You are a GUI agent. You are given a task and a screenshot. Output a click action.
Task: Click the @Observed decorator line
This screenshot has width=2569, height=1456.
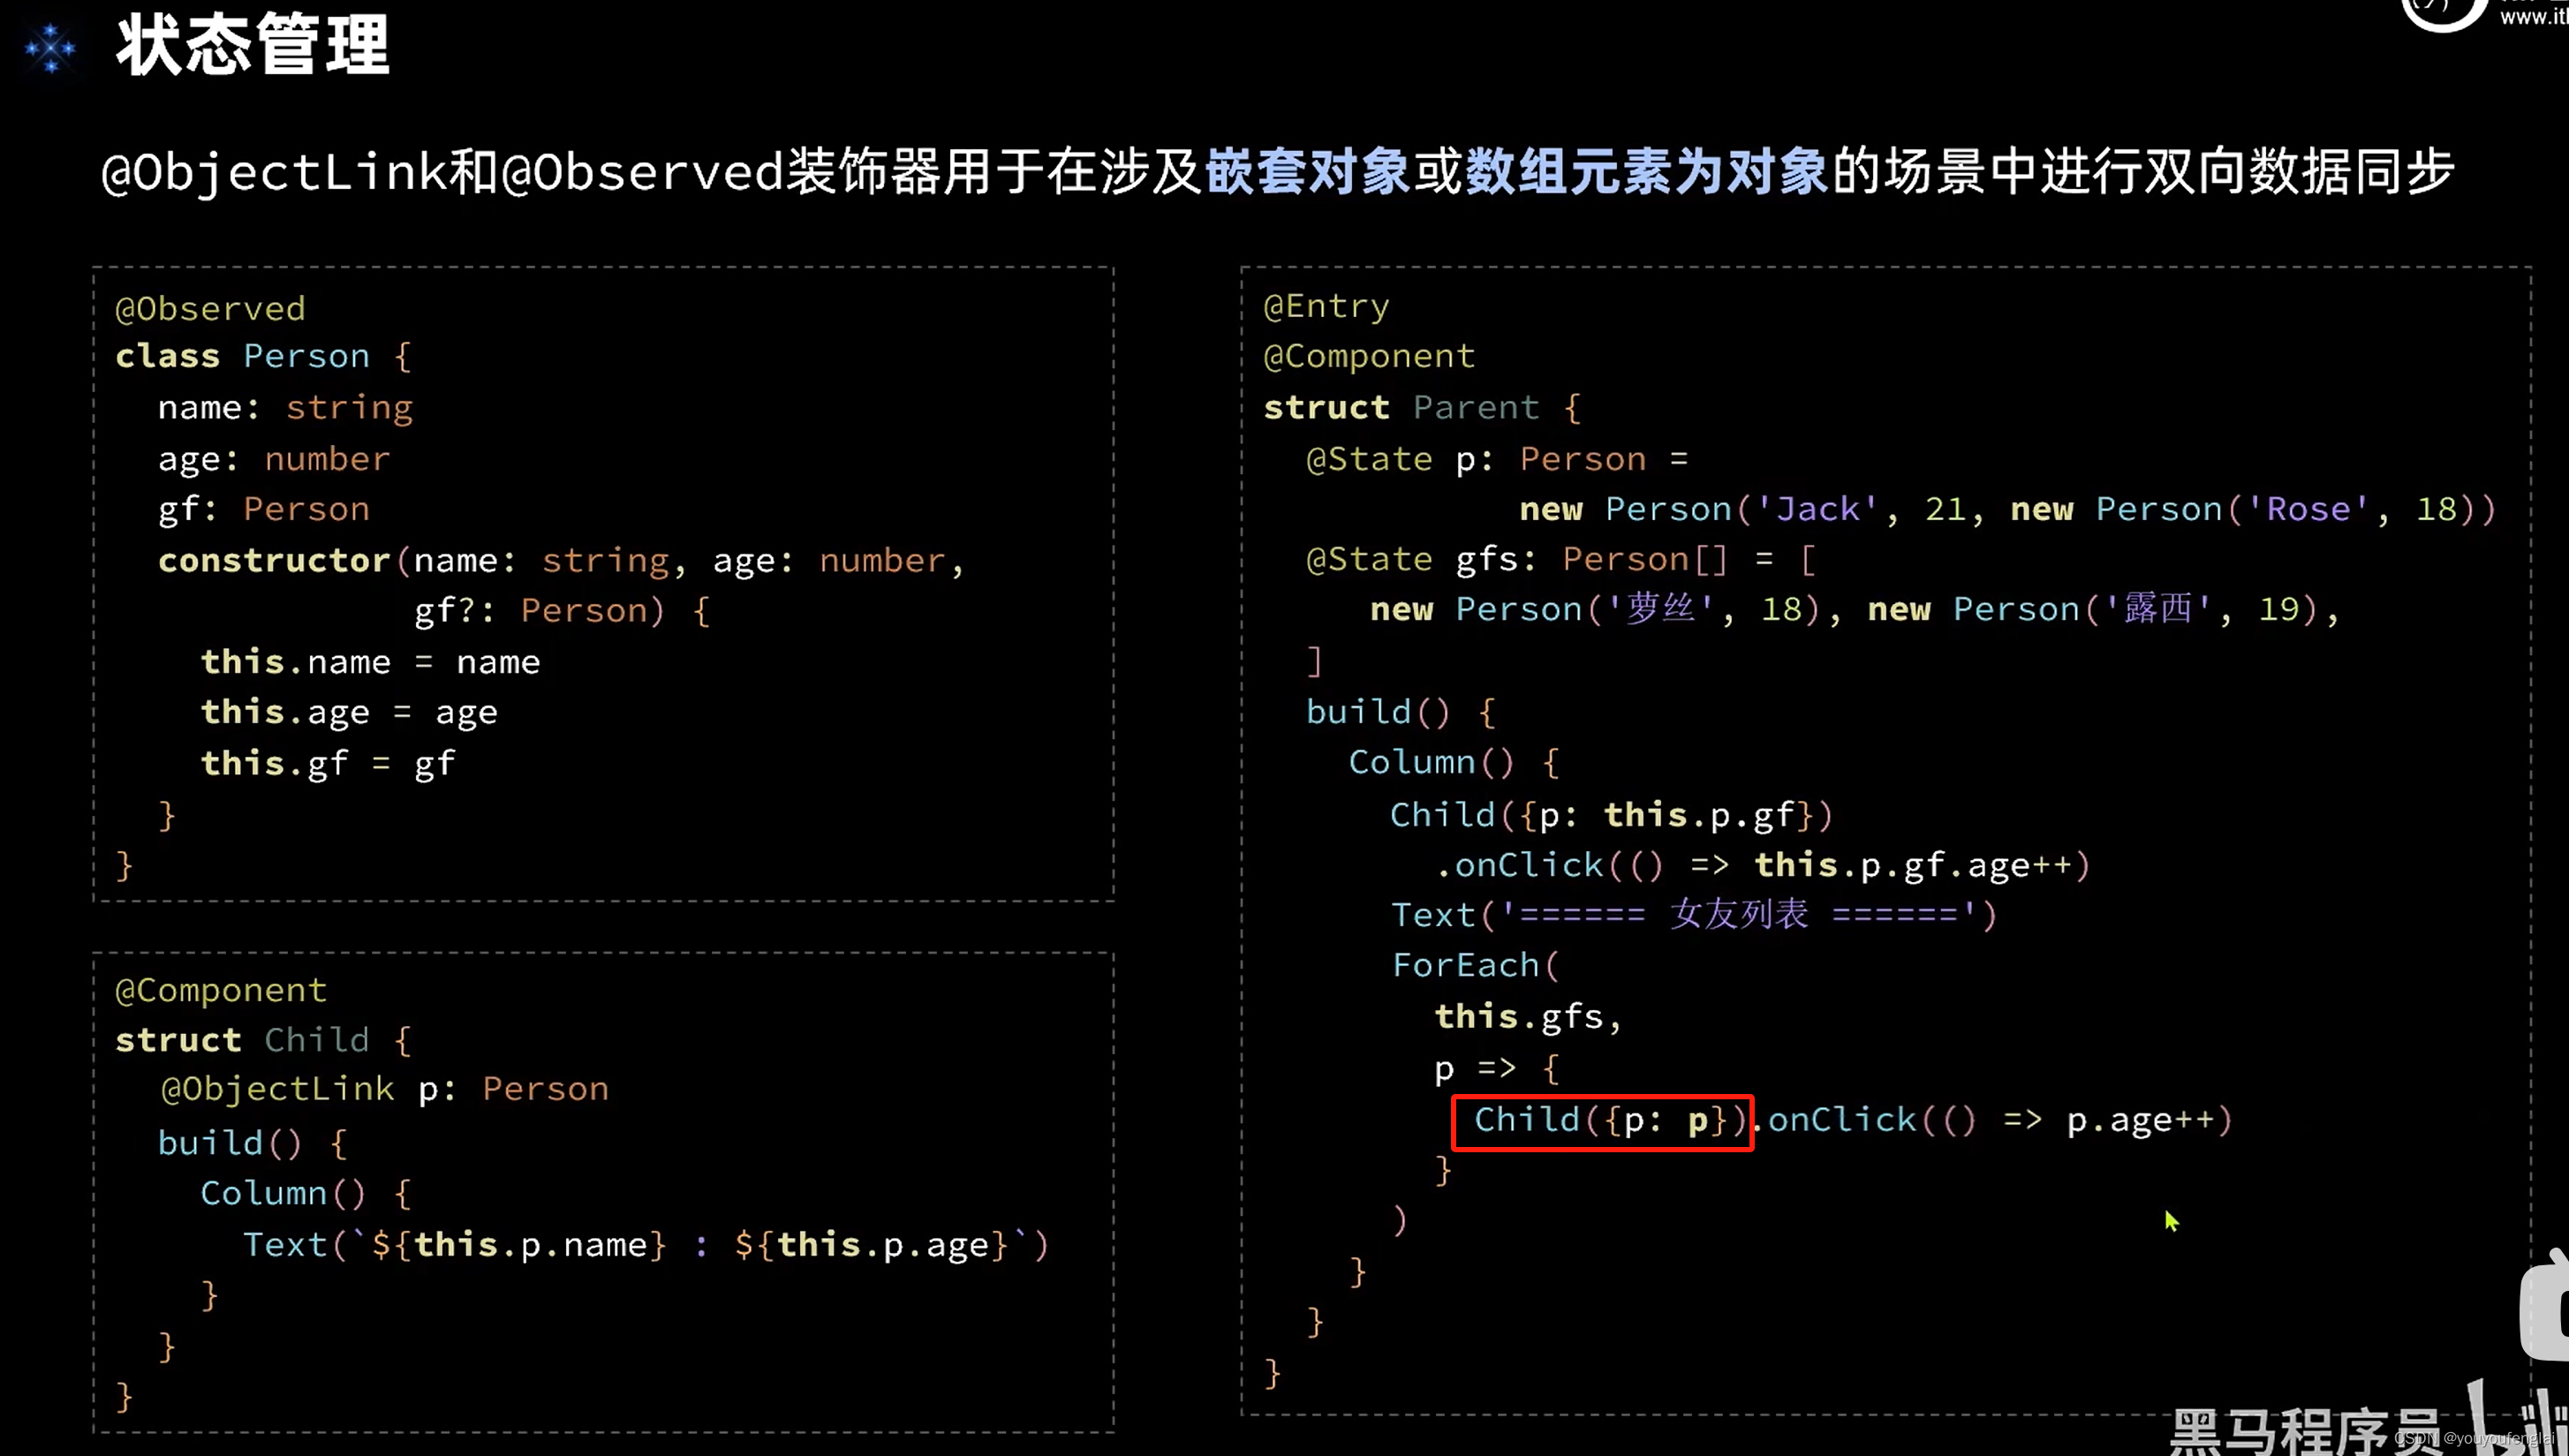tap(210, 309)
